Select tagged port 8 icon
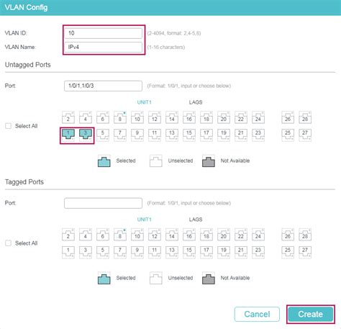The width and height of the screenshot is (341, 329). [x=120, y=235]
